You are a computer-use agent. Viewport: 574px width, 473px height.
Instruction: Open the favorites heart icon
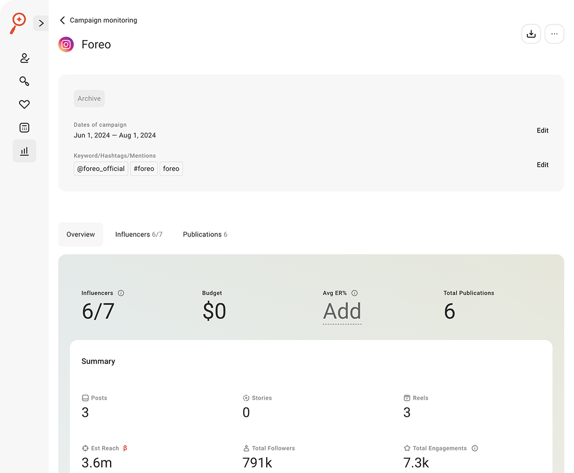point(25,105)
